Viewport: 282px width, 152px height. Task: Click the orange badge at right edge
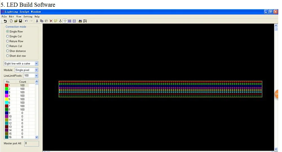coord(276,94)
